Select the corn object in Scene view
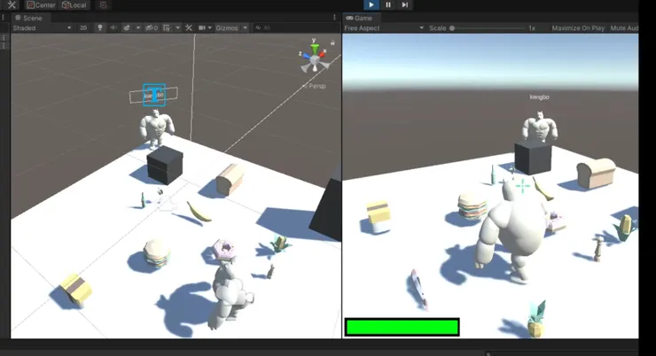Screen dimensions: 656x356 (280, 243)
